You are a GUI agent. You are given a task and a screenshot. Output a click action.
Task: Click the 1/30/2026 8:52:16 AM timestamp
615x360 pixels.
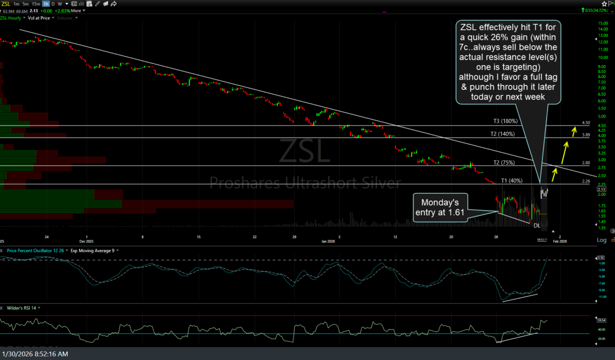[35, 354]
